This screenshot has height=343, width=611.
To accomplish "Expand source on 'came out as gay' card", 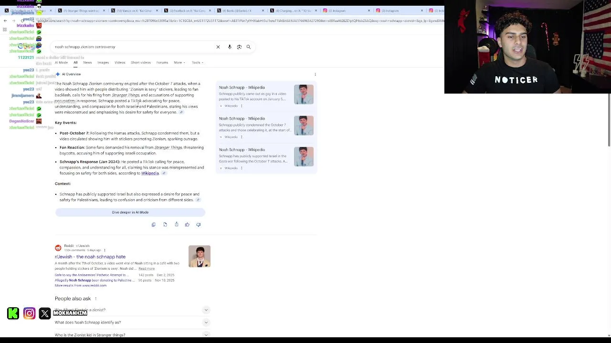I will pos(221,106).
